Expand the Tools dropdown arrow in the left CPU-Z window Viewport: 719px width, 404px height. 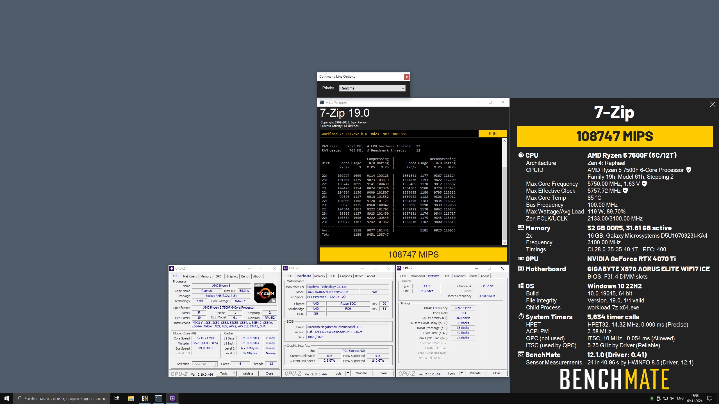click(234, 373)
